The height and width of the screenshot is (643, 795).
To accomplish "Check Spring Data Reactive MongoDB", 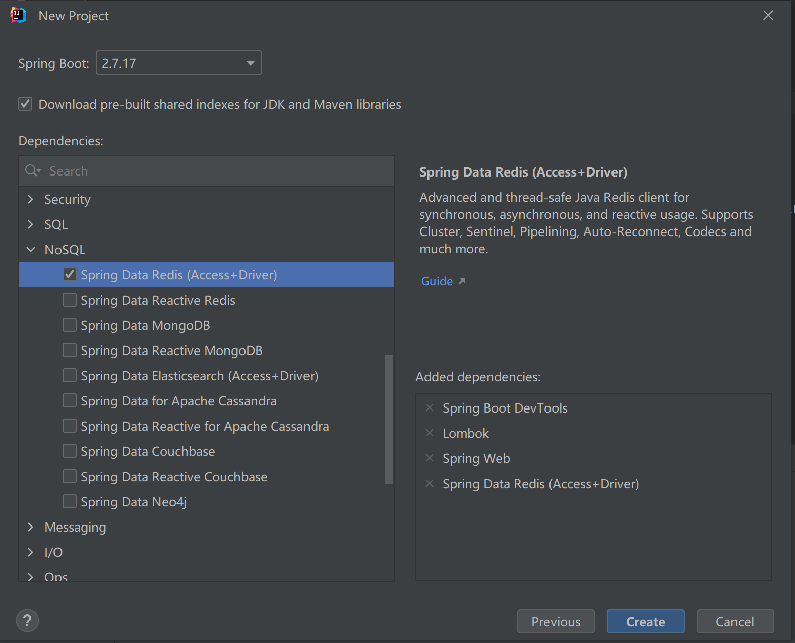I will point(70,350).
